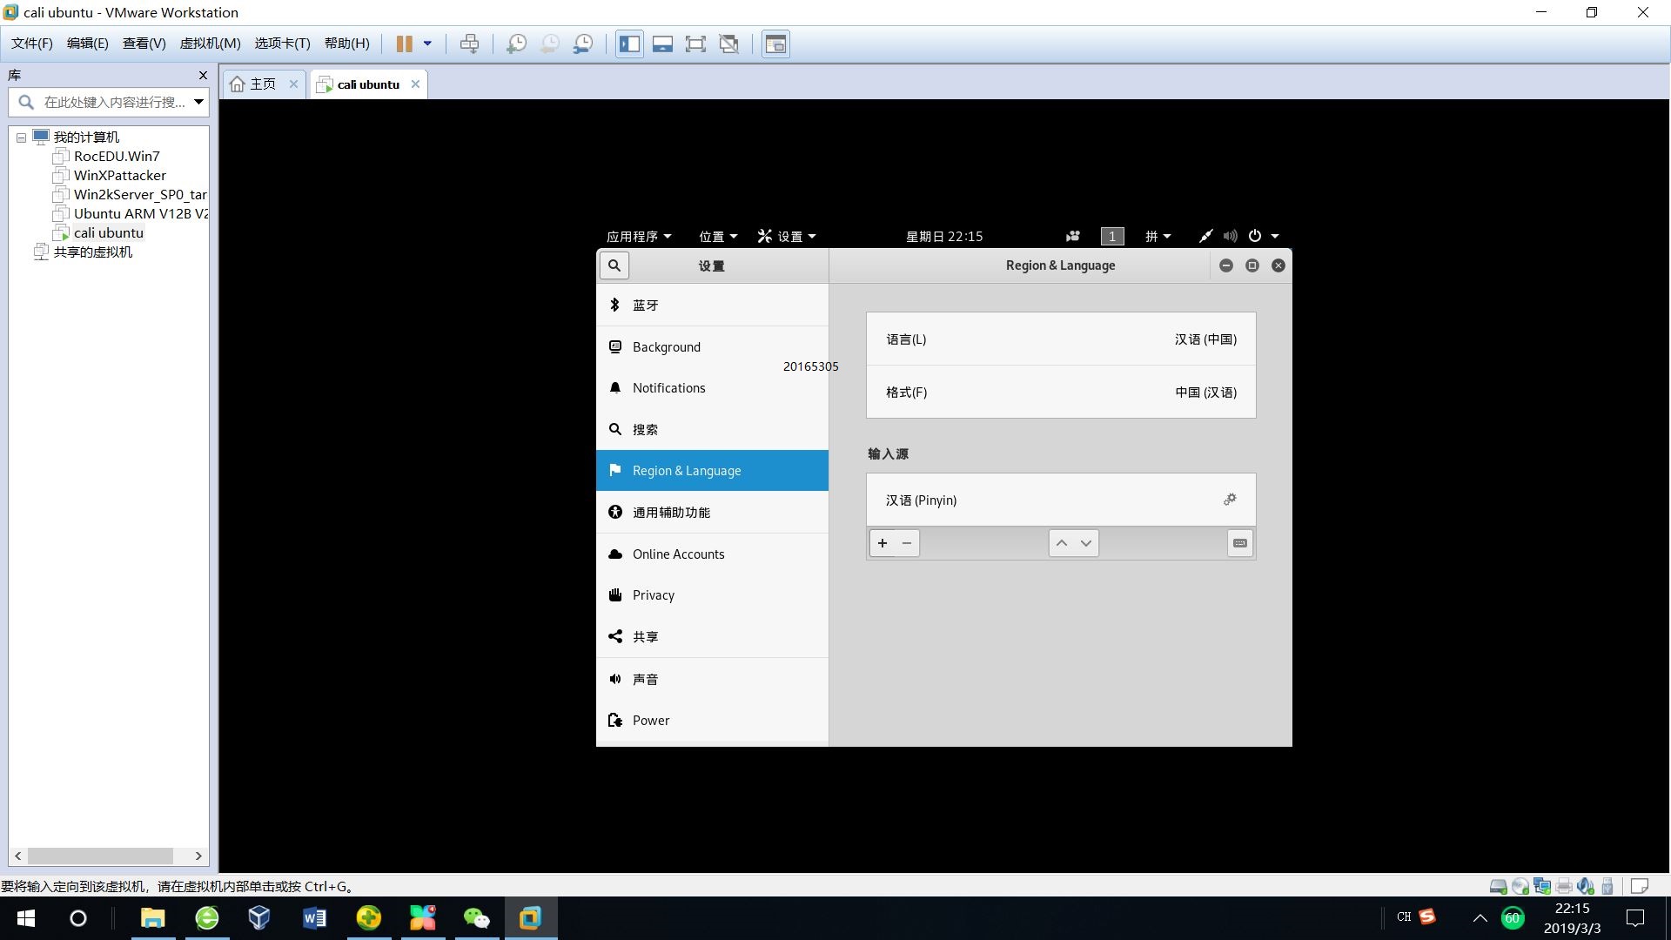1671x940 pixels.
Task: Change the 语言(L) language row
Action: pos(1061,339)
